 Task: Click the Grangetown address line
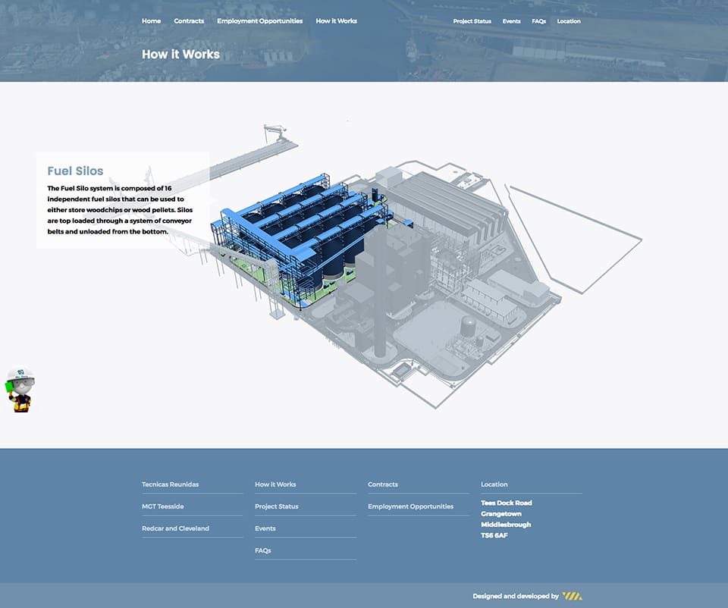pyautogui.click(x=501, y=514)
